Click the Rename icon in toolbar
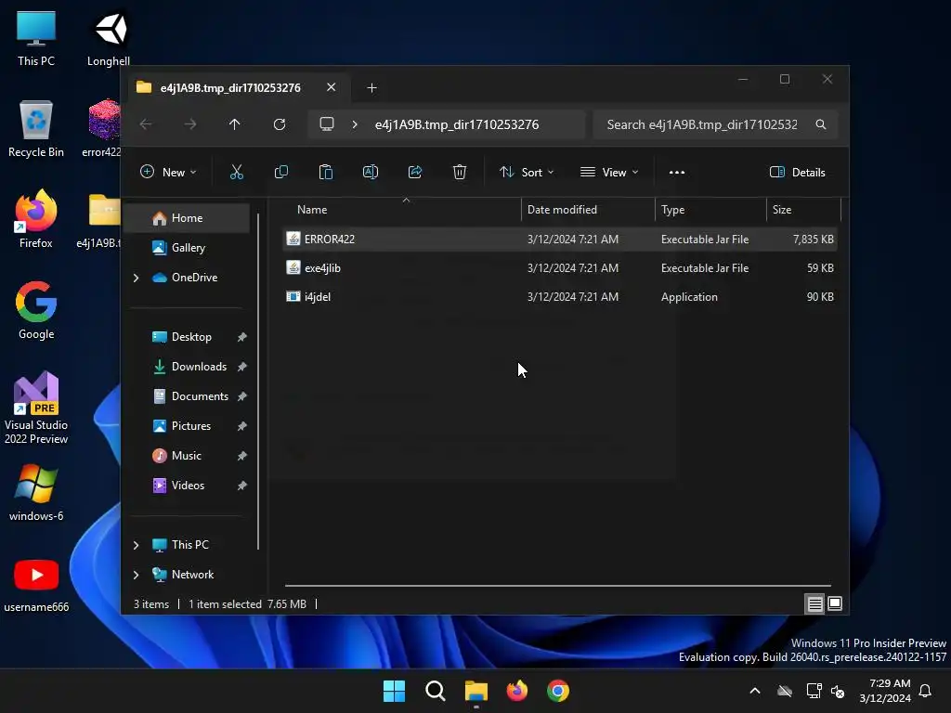 point(370,172)
